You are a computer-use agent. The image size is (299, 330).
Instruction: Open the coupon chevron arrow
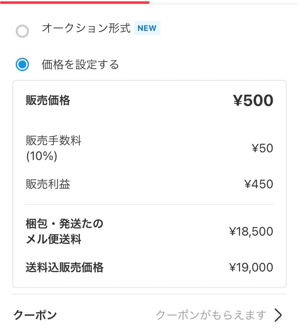[x=278, y=315]
